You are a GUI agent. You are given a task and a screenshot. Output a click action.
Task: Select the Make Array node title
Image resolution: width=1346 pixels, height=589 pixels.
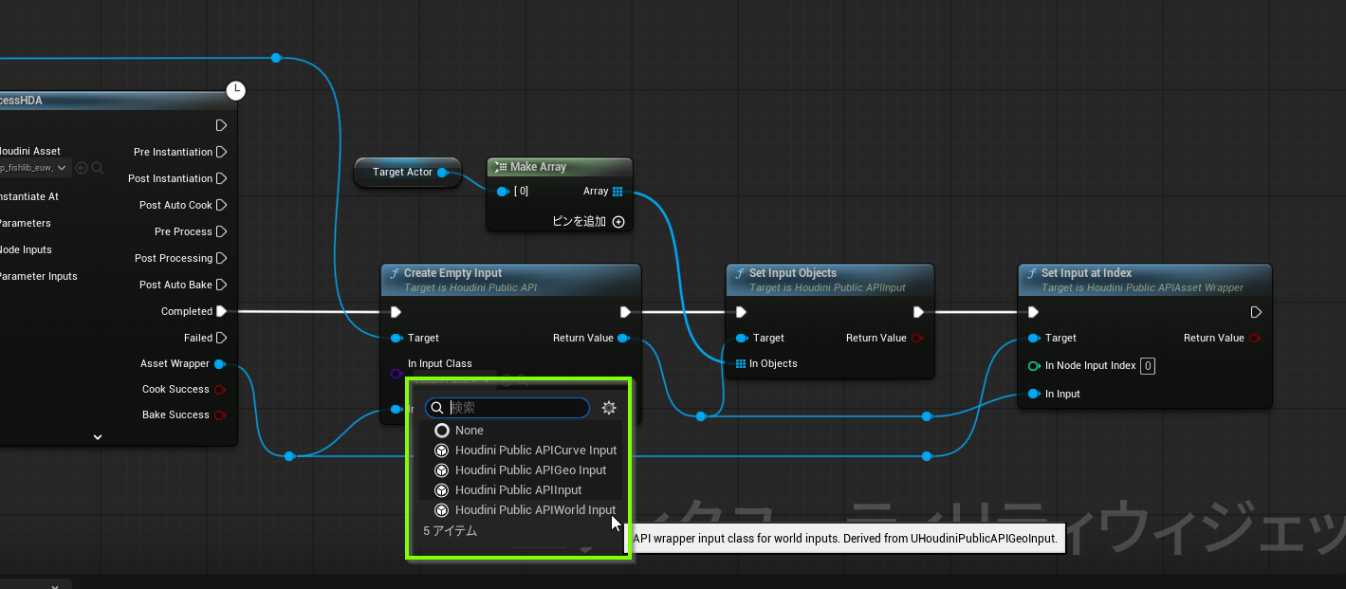coord(538,167)
